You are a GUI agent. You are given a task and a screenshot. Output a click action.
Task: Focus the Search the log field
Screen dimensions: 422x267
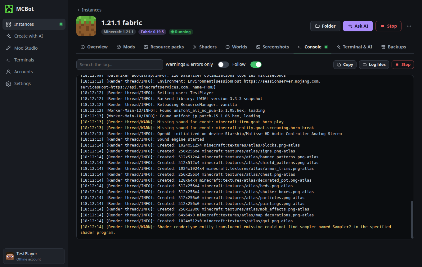click(120, 65)
